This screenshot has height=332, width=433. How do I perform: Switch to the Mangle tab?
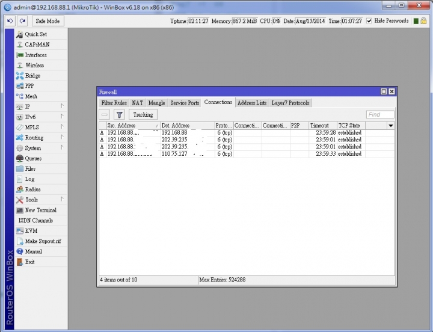pyautogui.click(x=156, y=103)
